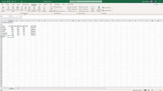Screen dimensions: 163x91
Task: Select the Sheet1 tab
Action: click(x=12, y=88)
